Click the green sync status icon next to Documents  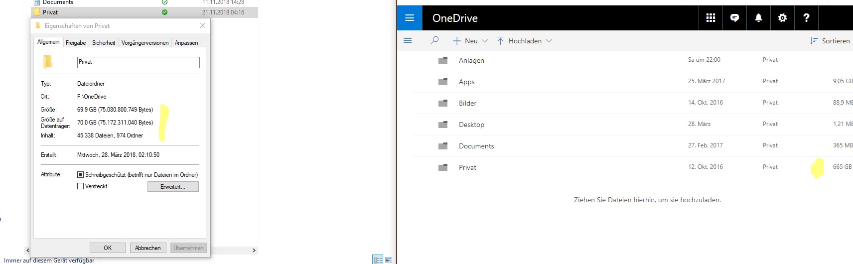point(164,2)
